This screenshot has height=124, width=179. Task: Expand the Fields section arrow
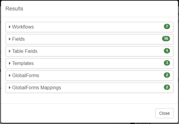click(10, 39)
